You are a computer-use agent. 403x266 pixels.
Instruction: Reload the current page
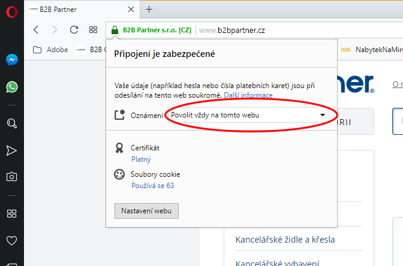(74, 30)
